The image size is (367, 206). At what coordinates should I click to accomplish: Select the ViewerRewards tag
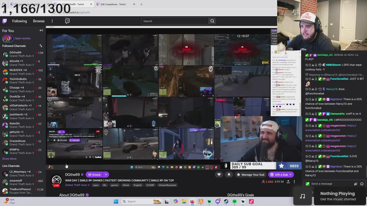[167, 185]
